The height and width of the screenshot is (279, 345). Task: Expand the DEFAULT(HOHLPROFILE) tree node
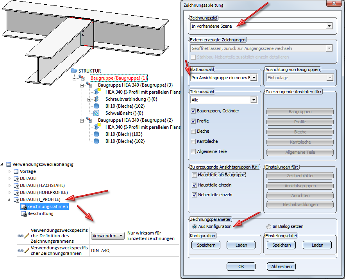(9, 192)
